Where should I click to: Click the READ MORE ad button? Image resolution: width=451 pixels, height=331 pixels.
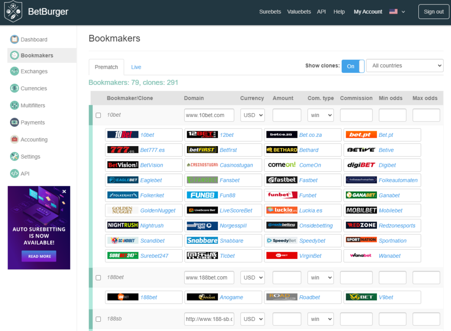[39, 256]
